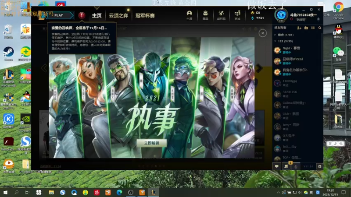Open the 战利品 loot icon
351x197 pixels.
[221, 15]
